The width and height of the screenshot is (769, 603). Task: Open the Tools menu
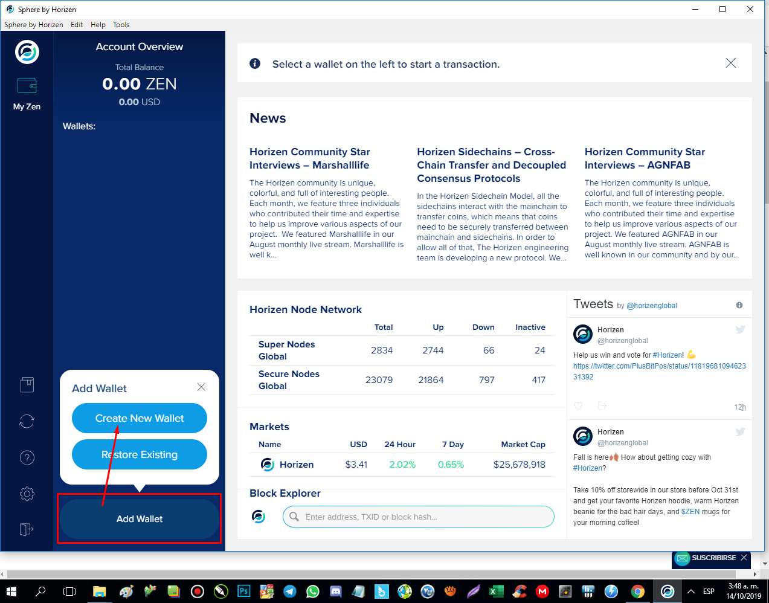pos(121,25)
